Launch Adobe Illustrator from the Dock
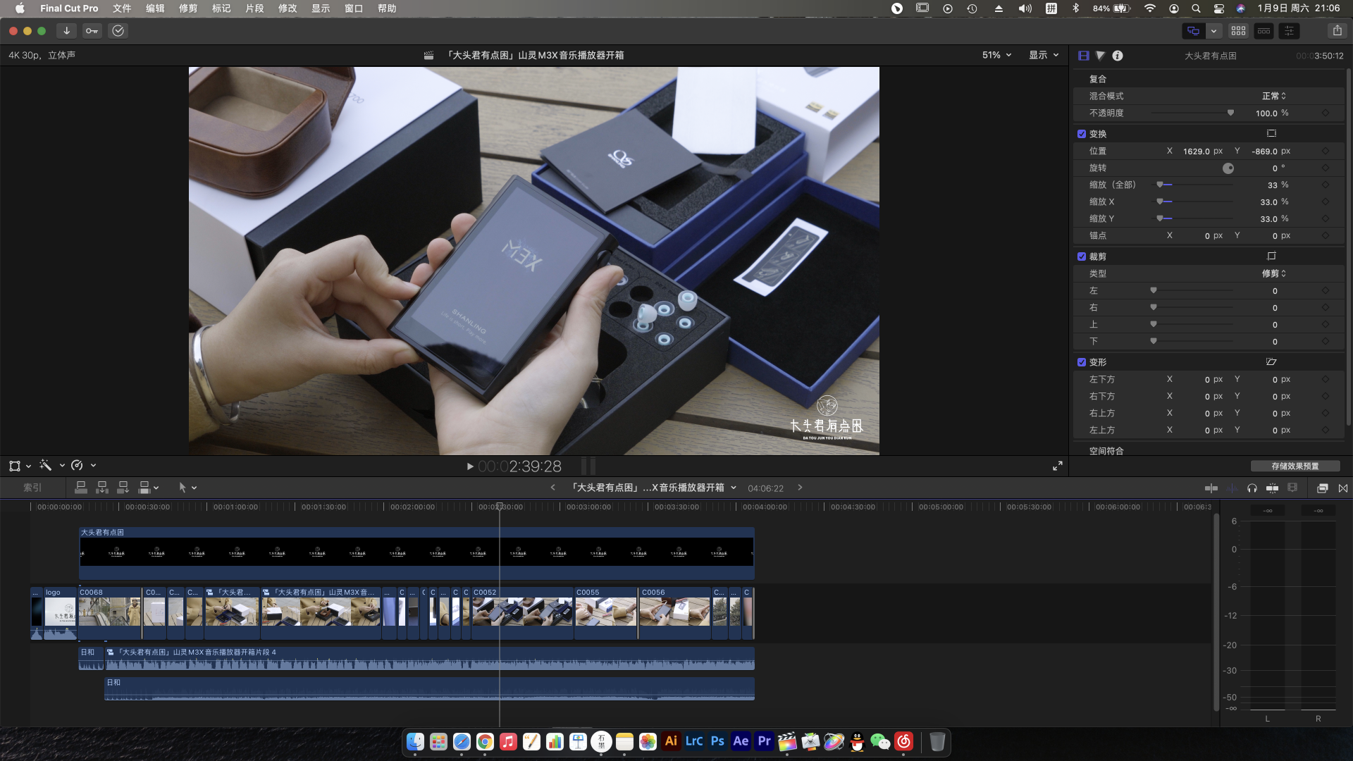The height and width of the screenshot is (761, 1353). 671,741
